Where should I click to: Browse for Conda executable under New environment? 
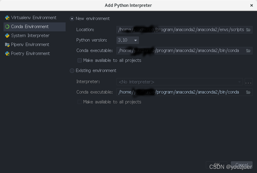pyautogui.click(x=248, y=50)
